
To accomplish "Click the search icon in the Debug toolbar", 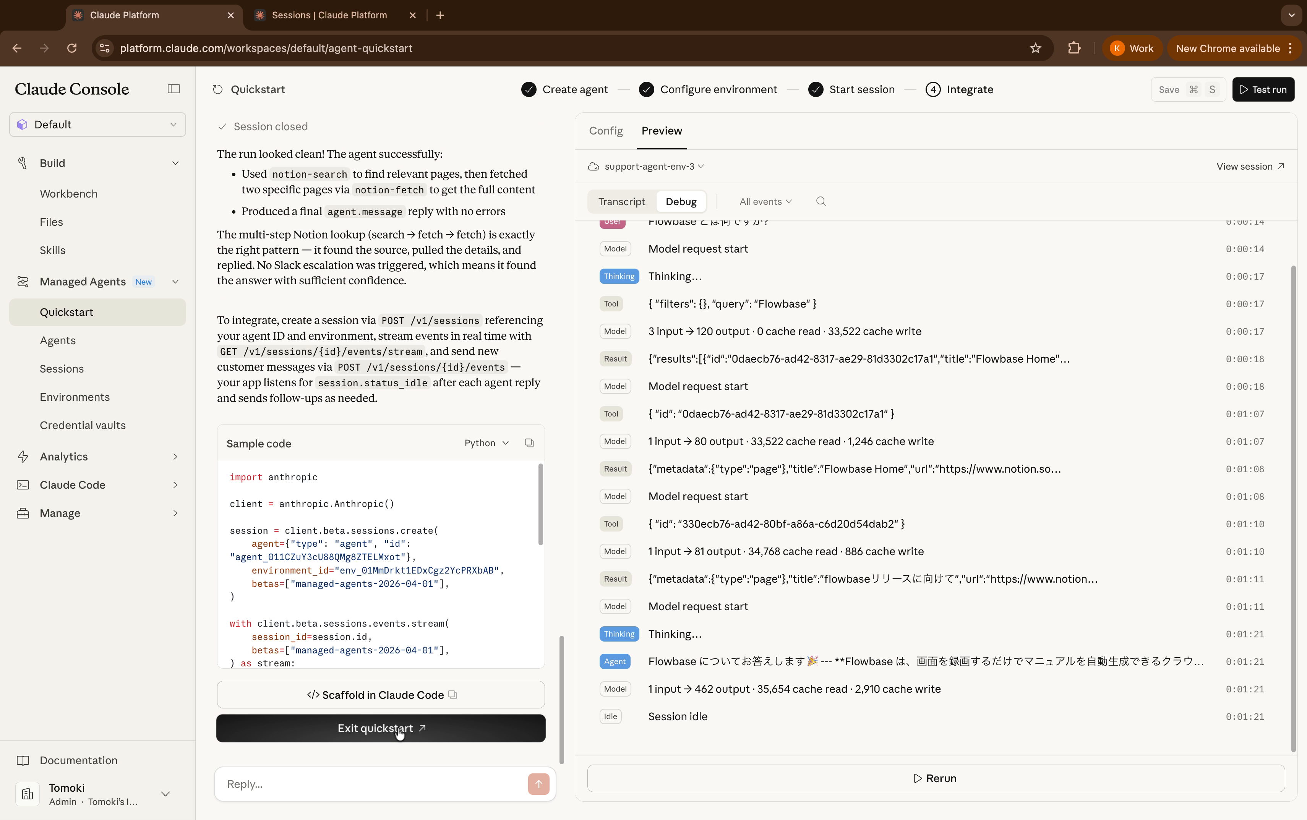I will pos(821,202).
